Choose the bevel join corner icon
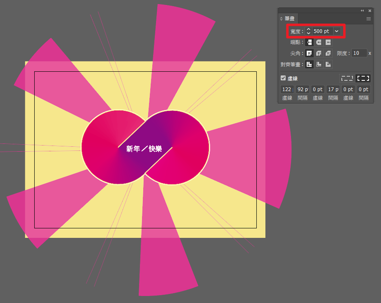381x303 pixels. [x=328, y=53]
